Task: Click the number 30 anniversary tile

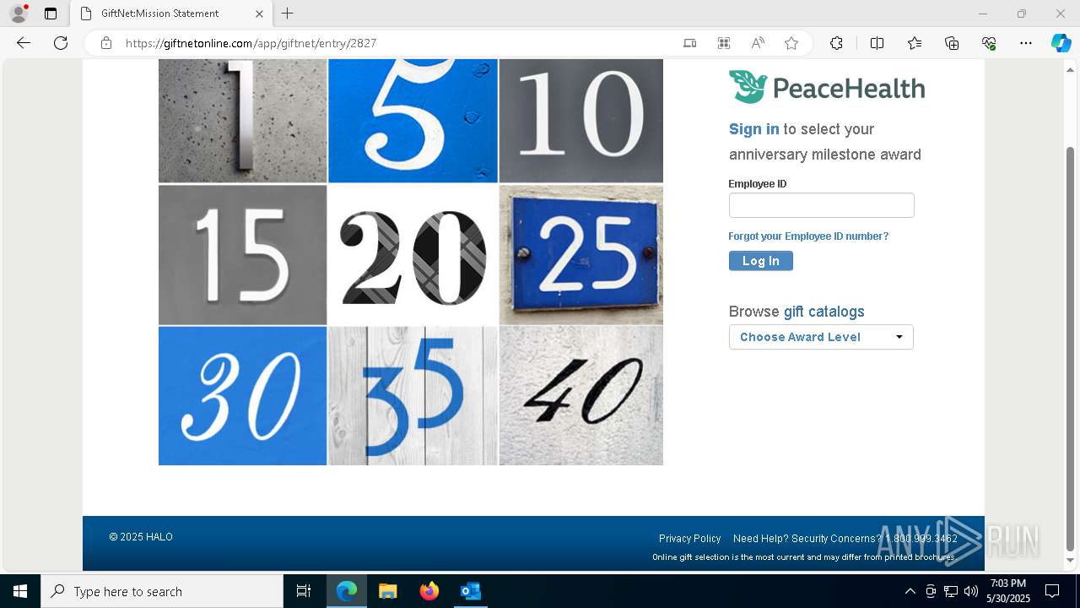Action: [242, 396]
